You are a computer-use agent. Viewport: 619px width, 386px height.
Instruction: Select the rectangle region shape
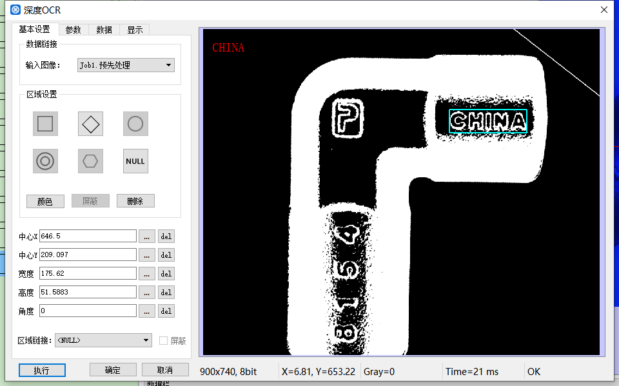pos(45,124)
